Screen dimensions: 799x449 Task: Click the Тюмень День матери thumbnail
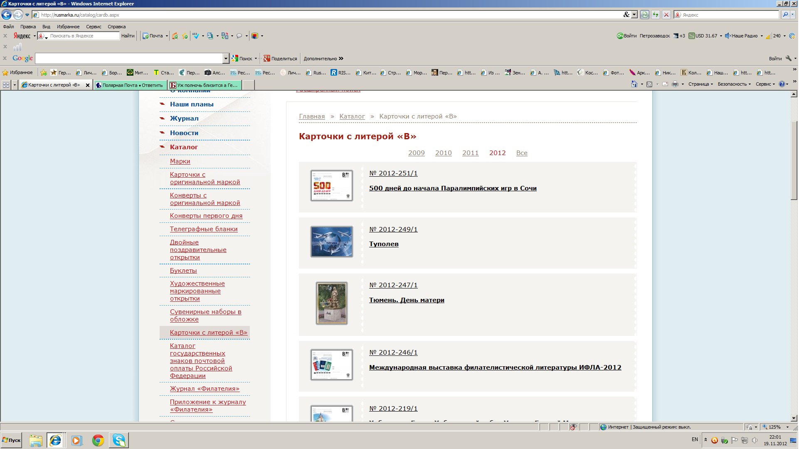click(x=331, y=303)
